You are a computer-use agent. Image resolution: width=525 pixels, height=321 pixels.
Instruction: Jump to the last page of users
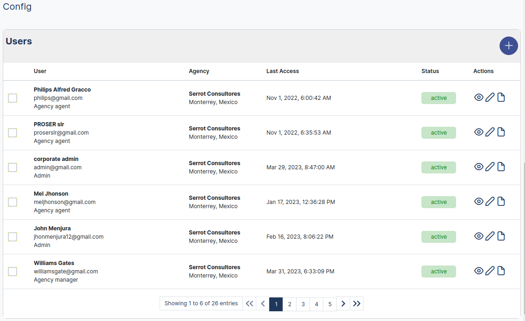point(357,303)
